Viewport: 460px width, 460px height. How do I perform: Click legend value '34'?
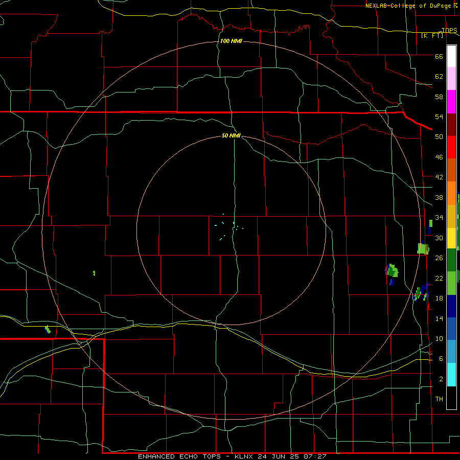[x=439, y=218]
